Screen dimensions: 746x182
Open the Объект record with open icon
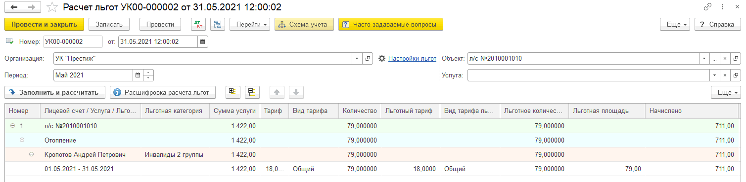click(x=736, y=59)
